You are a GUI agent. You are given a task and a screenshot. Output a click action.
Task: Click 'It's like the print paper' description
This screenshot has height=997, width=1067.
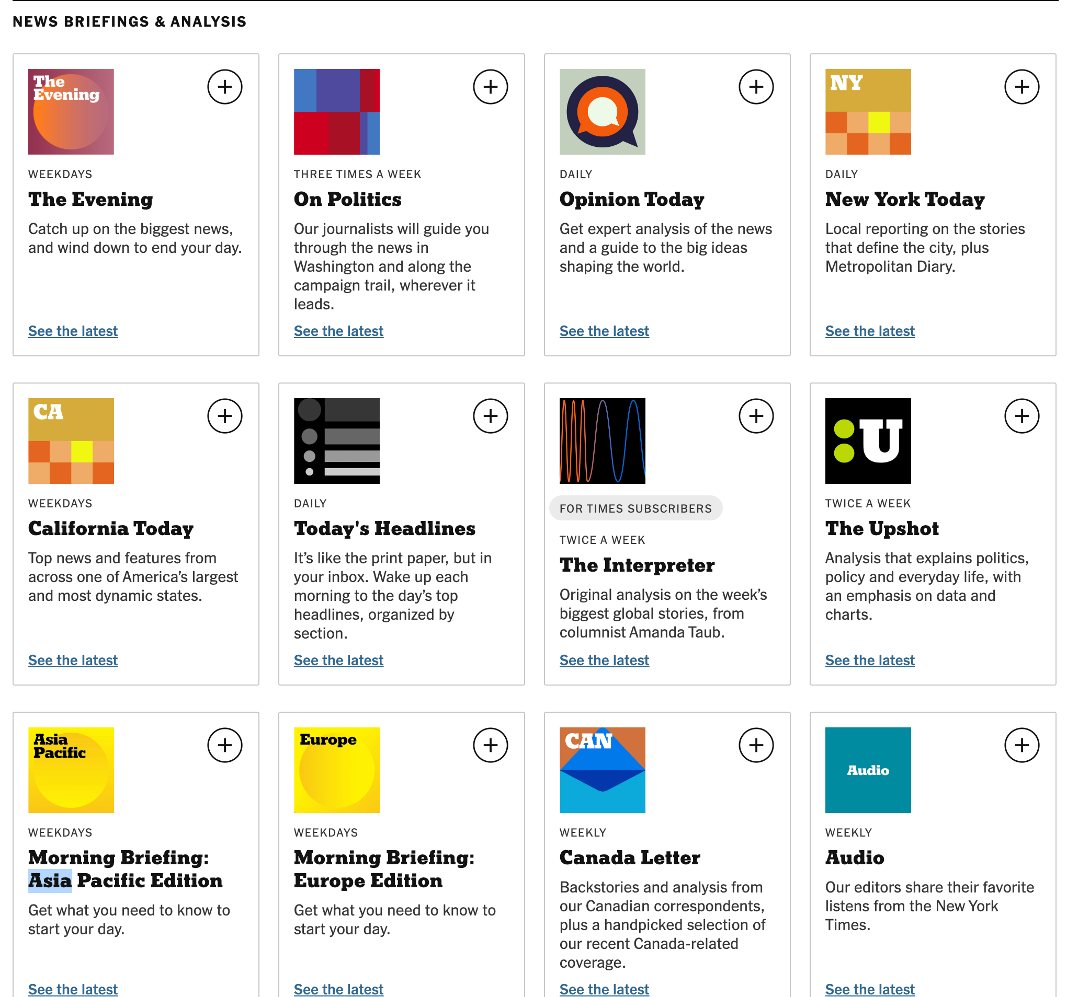393,596
